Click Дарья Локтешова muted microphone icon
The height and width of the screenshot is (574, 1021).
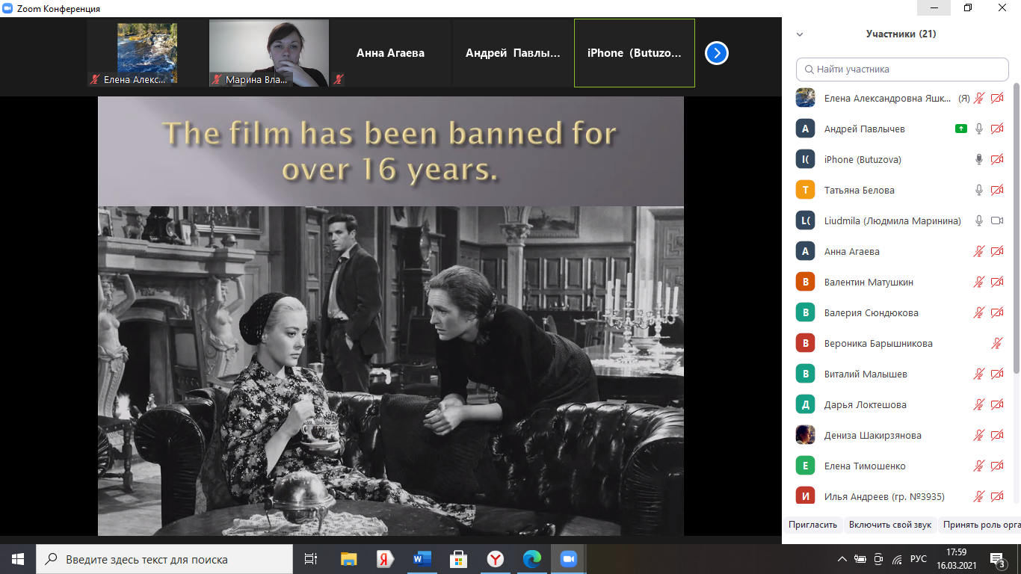pyautogui.click(x=979, y=404)
